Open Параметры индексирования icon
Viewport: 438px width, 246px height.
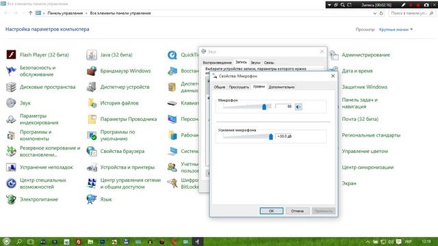(x=11, y=119)
